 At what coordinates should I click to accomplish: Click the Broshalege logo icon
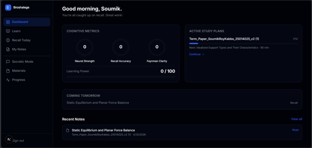pos(8,8)
